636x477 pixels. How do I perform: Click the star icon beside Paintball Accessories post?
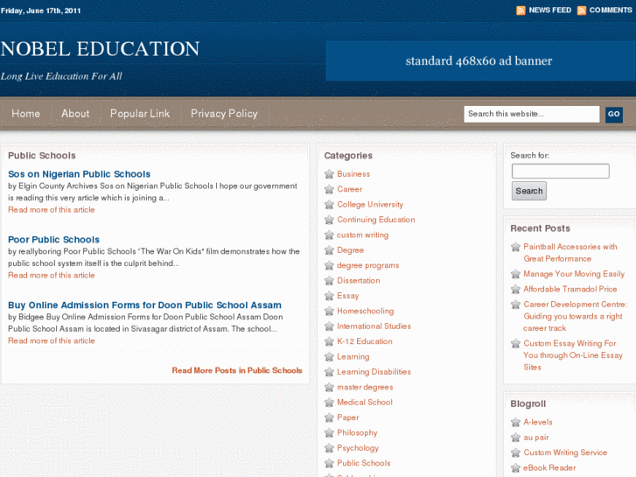[x=515, y=247]
